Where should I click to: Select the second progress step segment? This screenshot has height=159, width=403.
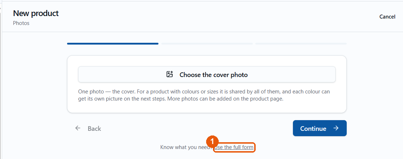pos(207,44)
